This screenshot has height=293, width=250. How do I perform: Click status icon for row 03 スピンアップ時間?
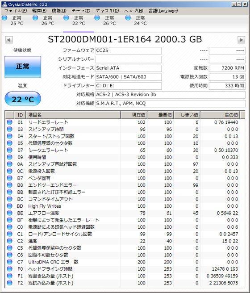[9, 129]
